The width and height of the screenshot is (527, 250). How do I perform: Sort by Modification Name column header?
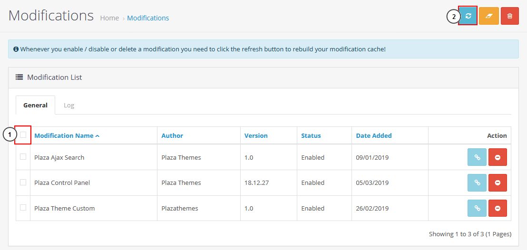pos(67,136)
